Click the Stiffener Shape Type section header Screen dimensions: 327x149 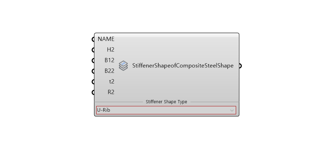tap(167, 102)
